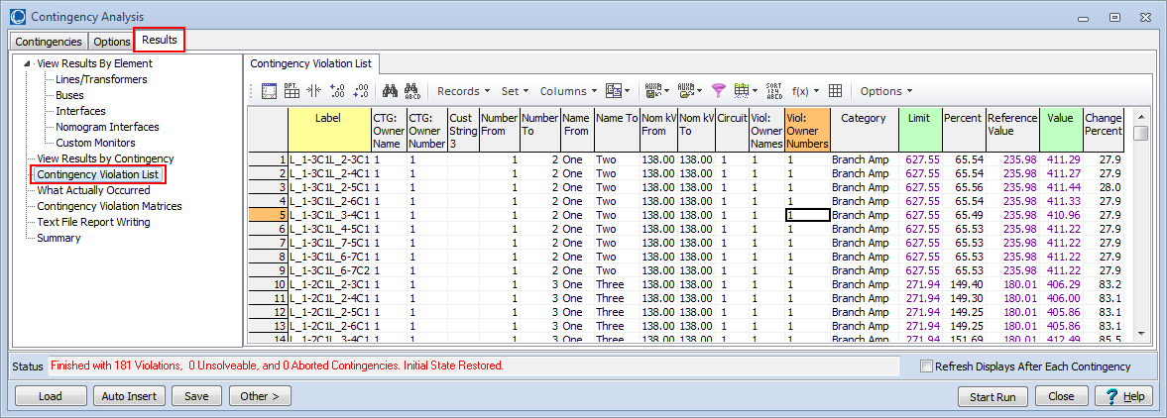Click the Close button at bottom
Screen dimensions: 1167x418
[x=1062, y=396]
